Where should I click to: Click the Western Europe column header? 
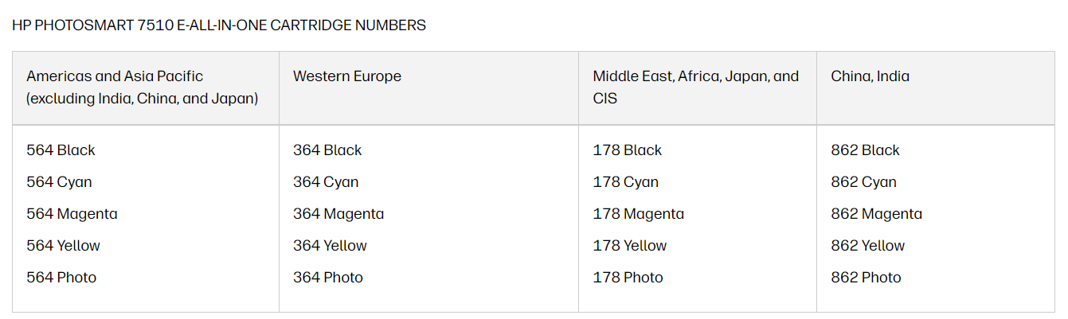tap(347, 76)
